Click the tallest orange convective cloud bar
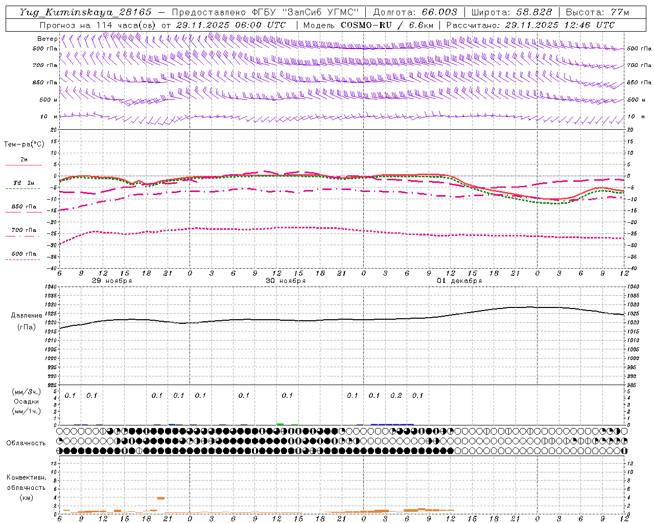The image size is (654, 523). click(x=160, y=498)
